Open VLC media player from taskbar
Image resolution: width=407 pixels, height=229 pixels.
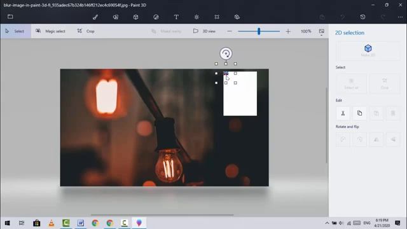tap(52, 223)
